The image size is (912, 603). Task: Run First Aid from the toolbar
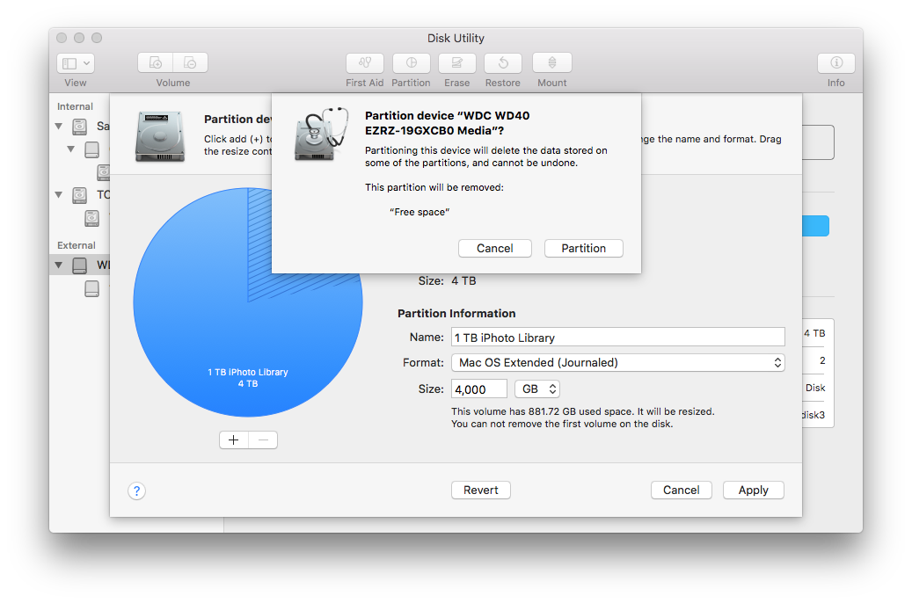(x=365, y=62)
